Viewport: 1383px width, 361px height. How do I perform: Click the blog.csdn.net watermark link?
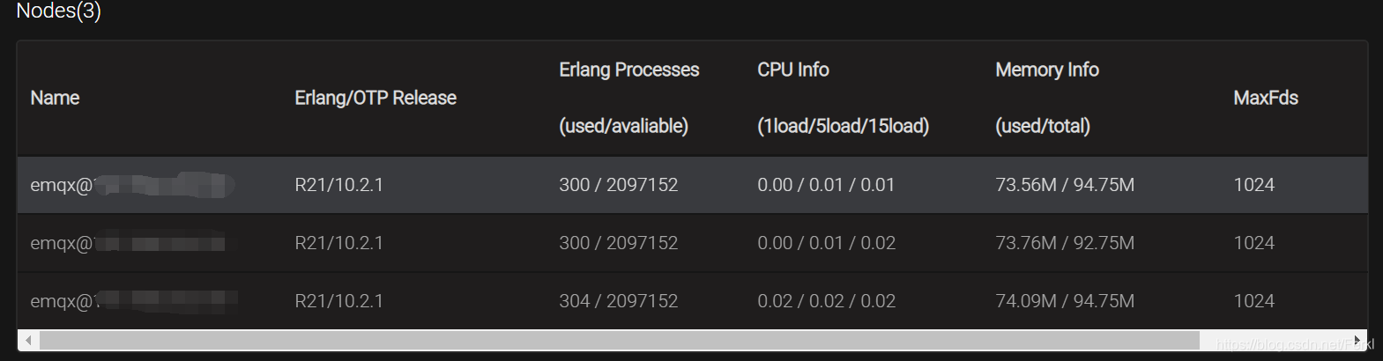click(1295, 344)
